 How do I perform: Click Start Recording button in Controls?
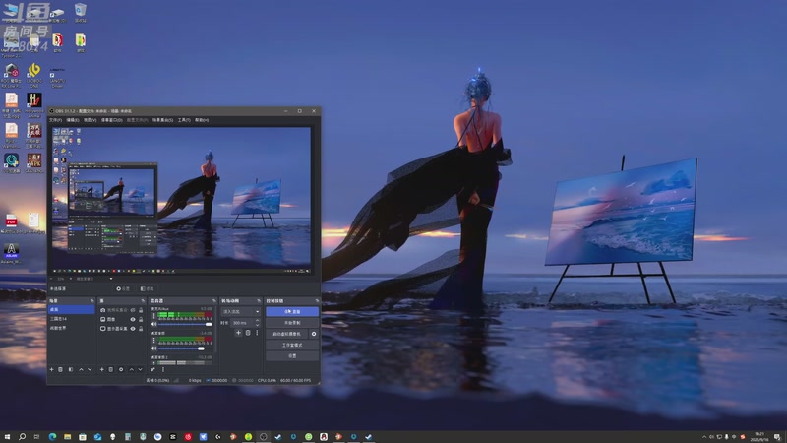(292, 323)
